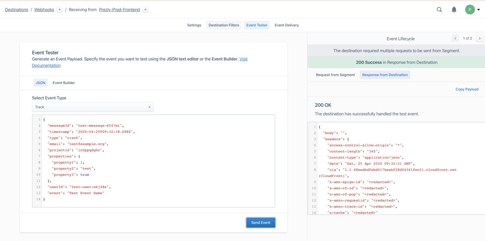Open the Webhooks breadcrumb link
Image resolution: width=485 pixels, height=241 pixels.
click(x=44, y=10)
